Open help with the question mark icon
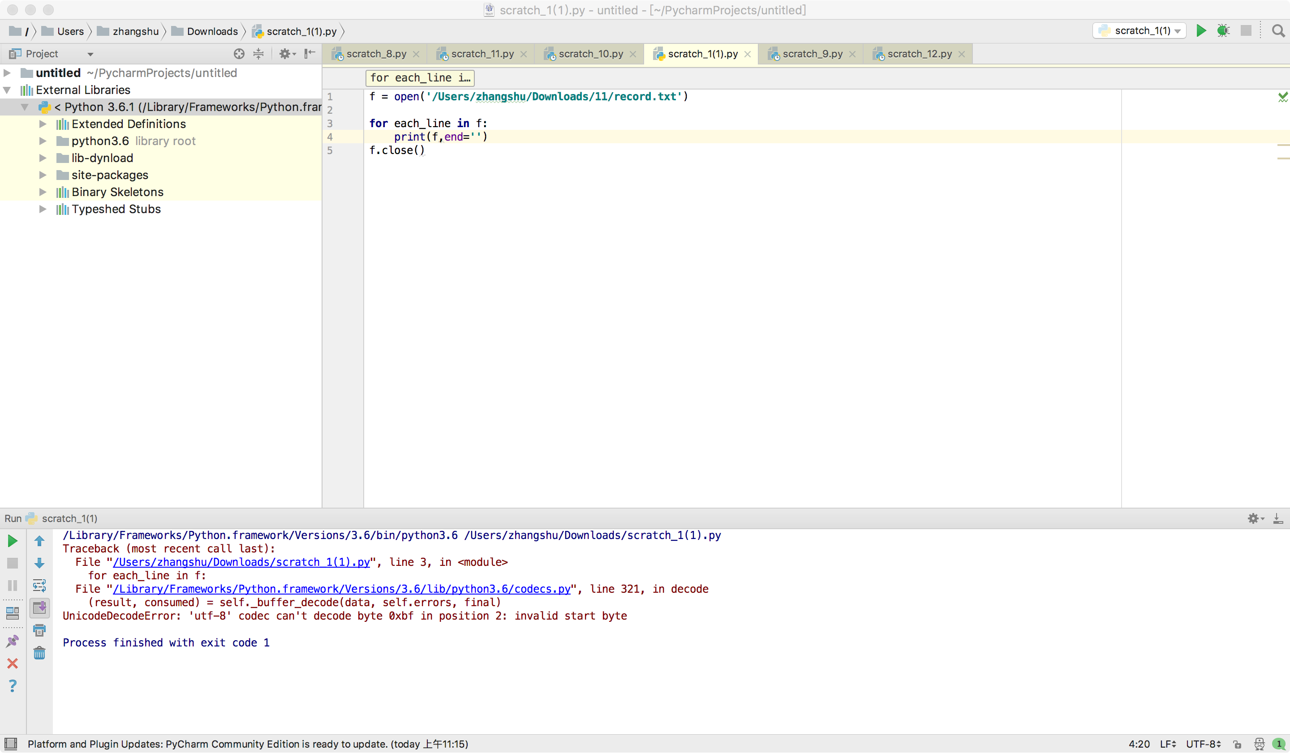Screen dimensions: 1290x753 pos(13,686)
